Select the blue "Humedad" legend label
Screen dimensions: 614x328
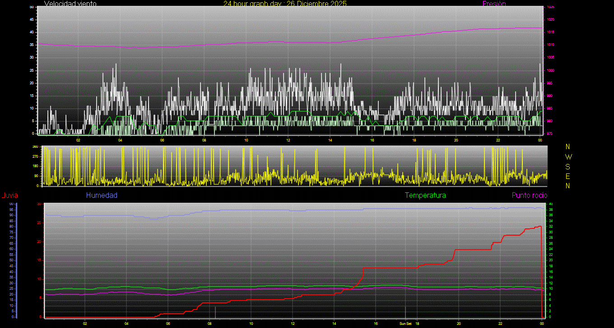(102, 195)
